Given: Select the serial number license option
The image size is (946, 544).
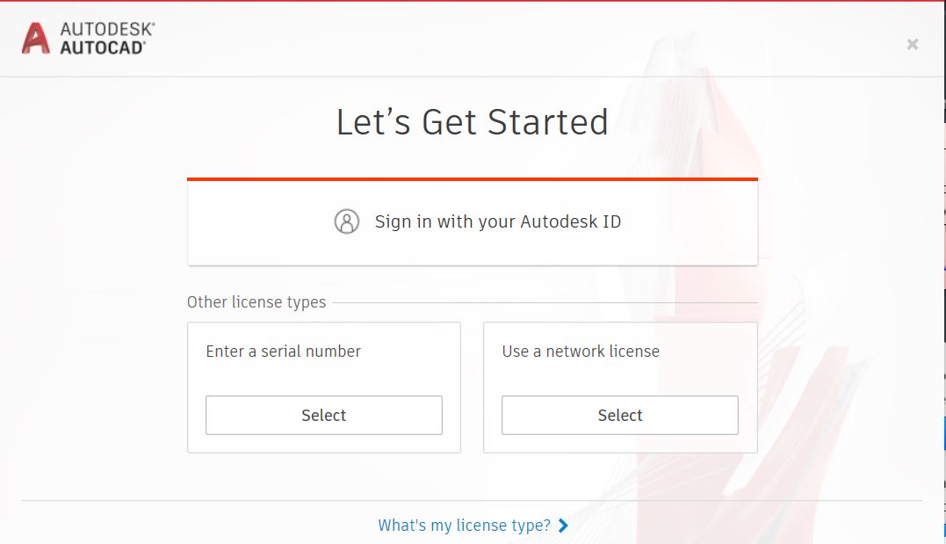Looking at the screenshot, I should (x=323, y=415).
